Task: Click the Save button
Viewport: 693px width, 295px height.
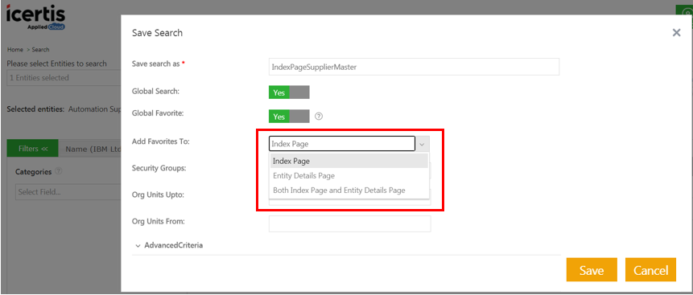Action: [592, 270]
